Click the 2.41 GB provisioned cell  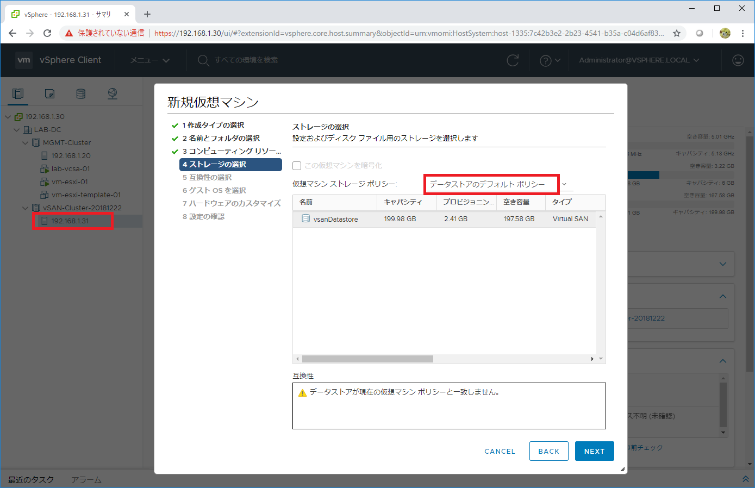[456, 219]
